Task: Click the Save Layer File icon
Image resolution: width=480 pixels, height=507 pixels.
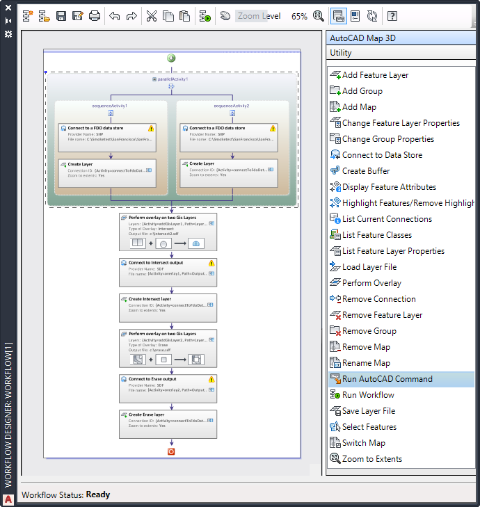Action: tap(335, 411)
